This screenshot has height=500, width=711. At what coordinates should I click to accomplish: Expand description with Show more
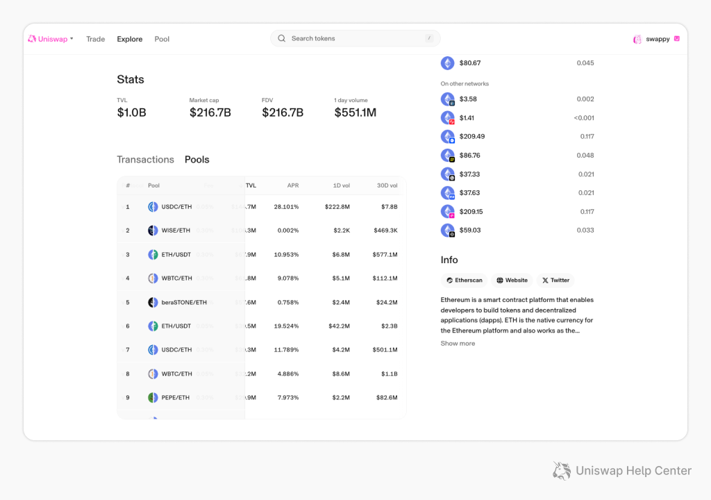458,344
